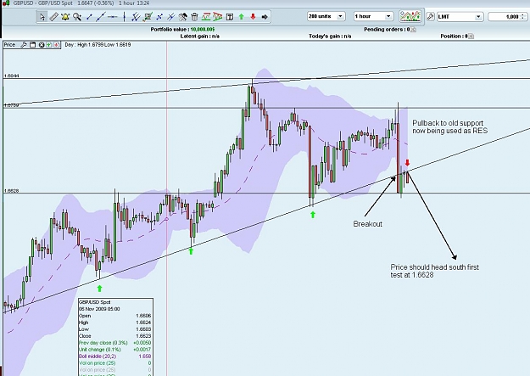
Task: Pick the ruler measurement tool
Action: click(53, 17)
